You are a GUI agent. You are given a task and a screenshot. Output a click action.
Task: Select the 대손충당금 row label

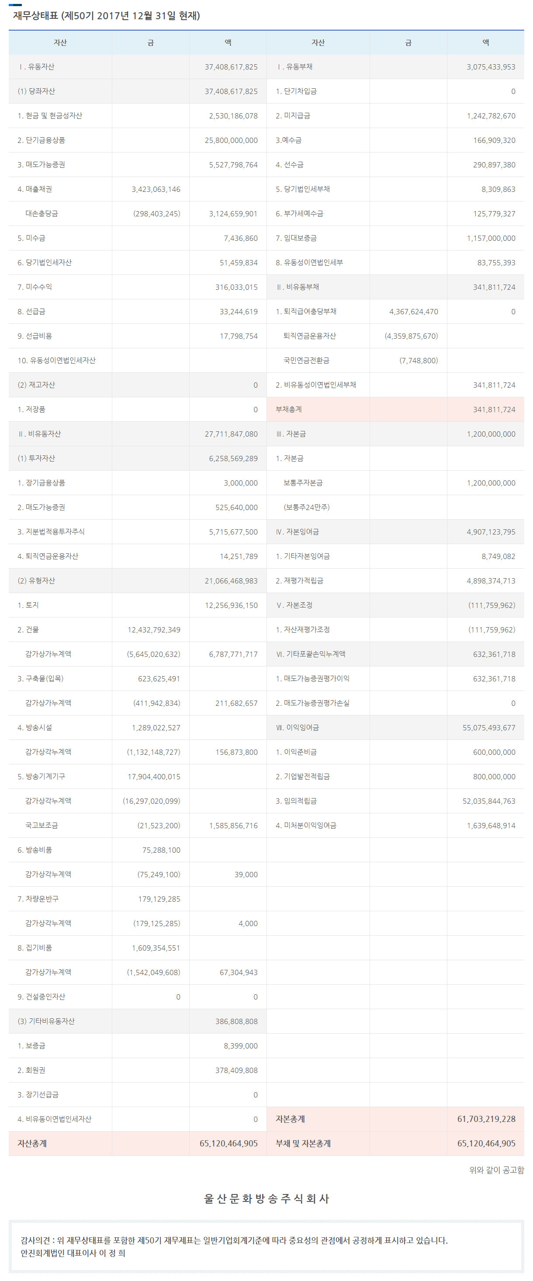(x=41, y=213)
